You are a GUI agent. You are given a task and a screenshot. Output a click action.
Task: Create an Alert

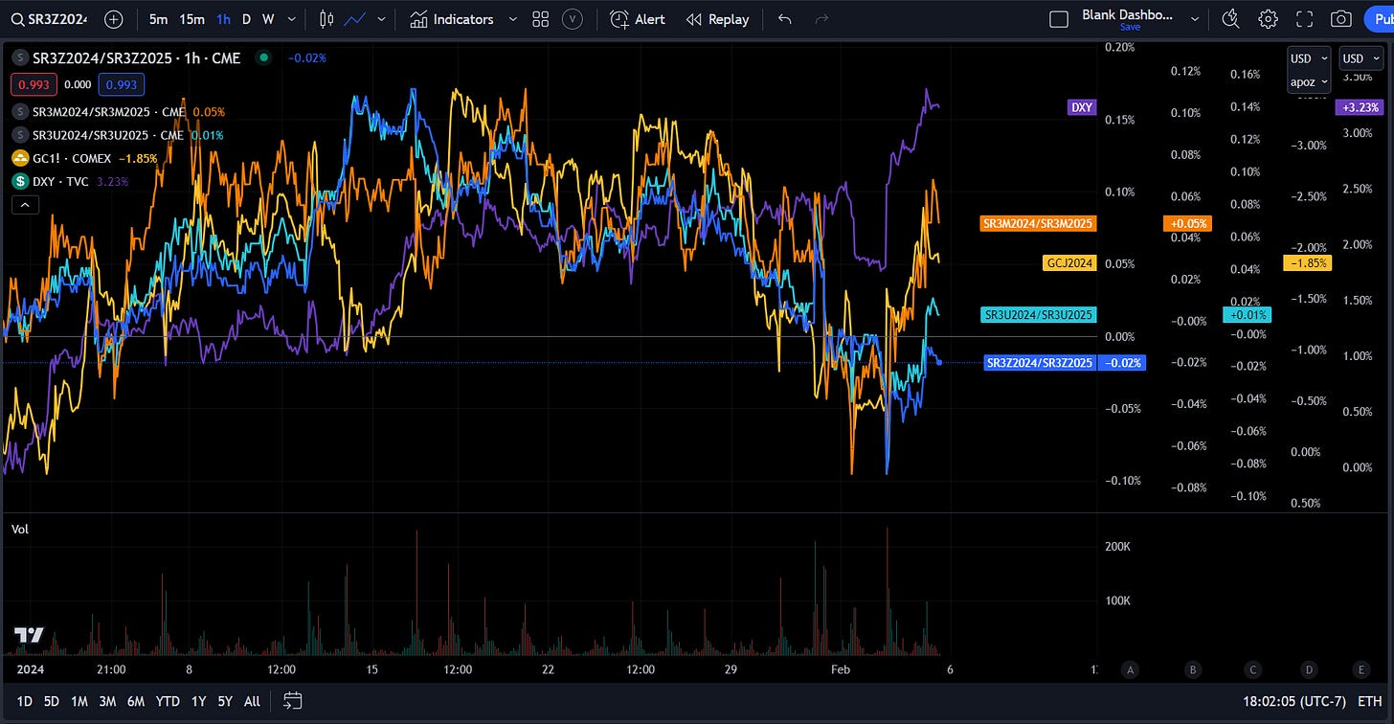pos(639,19)
